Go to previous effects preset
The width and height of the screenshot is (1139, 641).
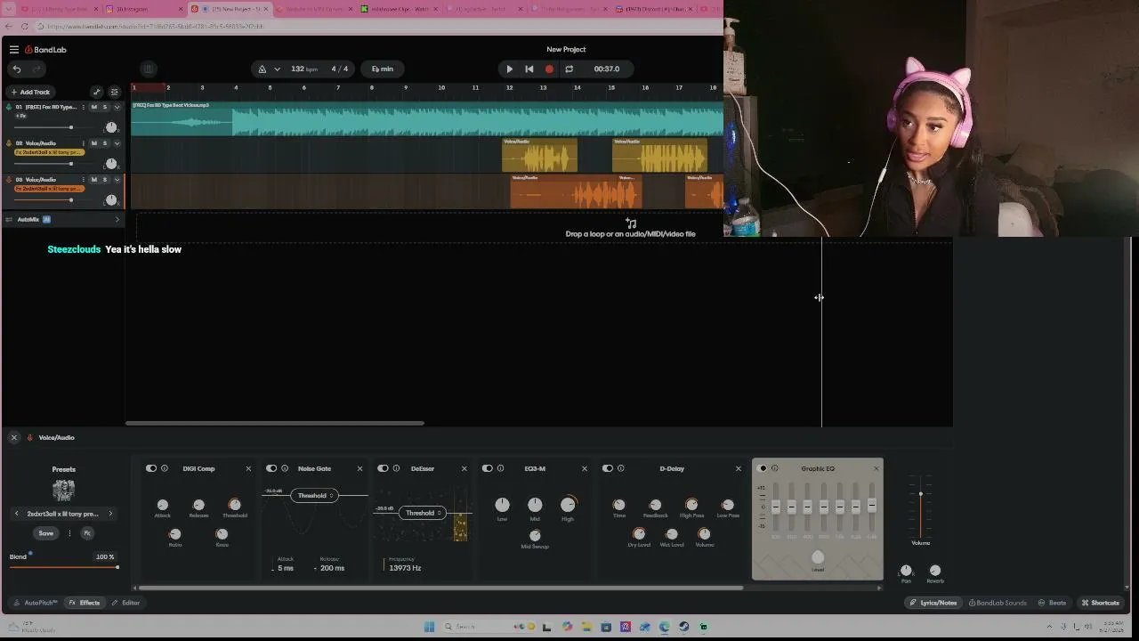(16, 514)
